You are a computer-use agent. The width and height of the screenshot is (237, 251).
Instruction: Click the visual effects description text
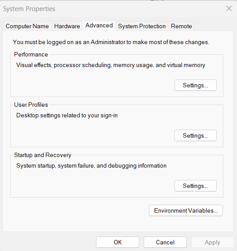[x=111, y=65]
